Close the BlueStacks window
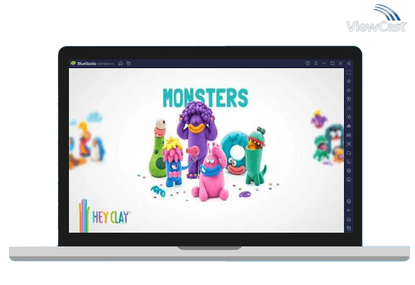The height and width of the screenshot is (285, 415). 341,63
